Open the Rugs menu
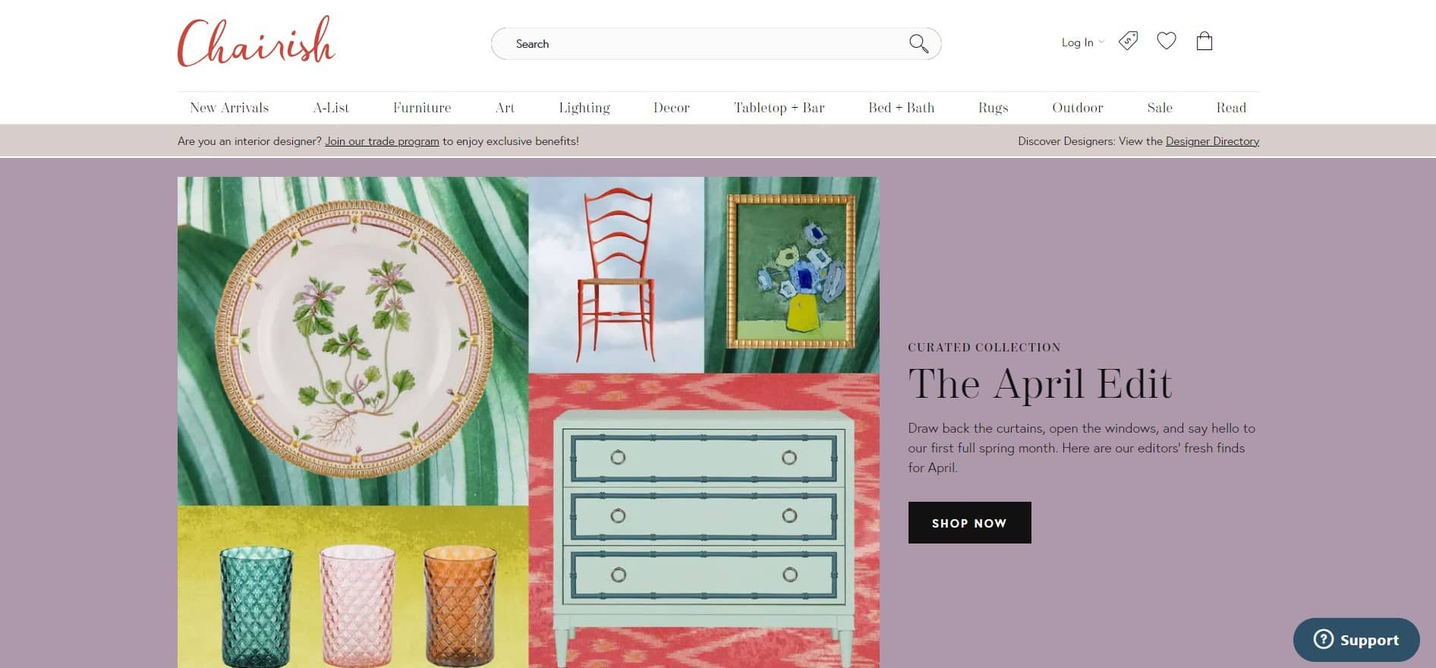This screenshot has width=1436, height=668. coord(993,108)
